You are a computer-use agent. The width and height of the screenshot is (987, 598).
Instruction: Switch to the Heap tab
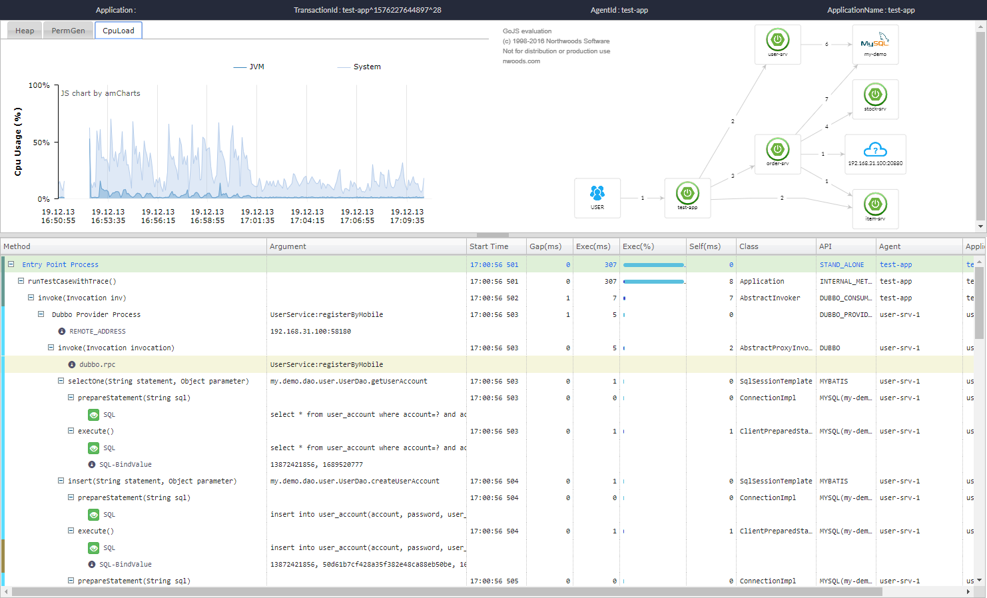coord(25,31)
